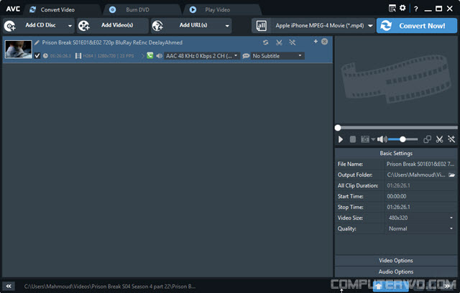Screen dimensions: 460x293
Task: Click the Start Time 00:00:00 field
Action: [x=420, y=196]
